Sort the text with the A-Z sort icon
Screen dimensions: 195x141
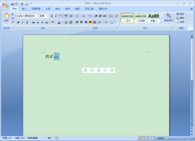click(x=111, y=16)
